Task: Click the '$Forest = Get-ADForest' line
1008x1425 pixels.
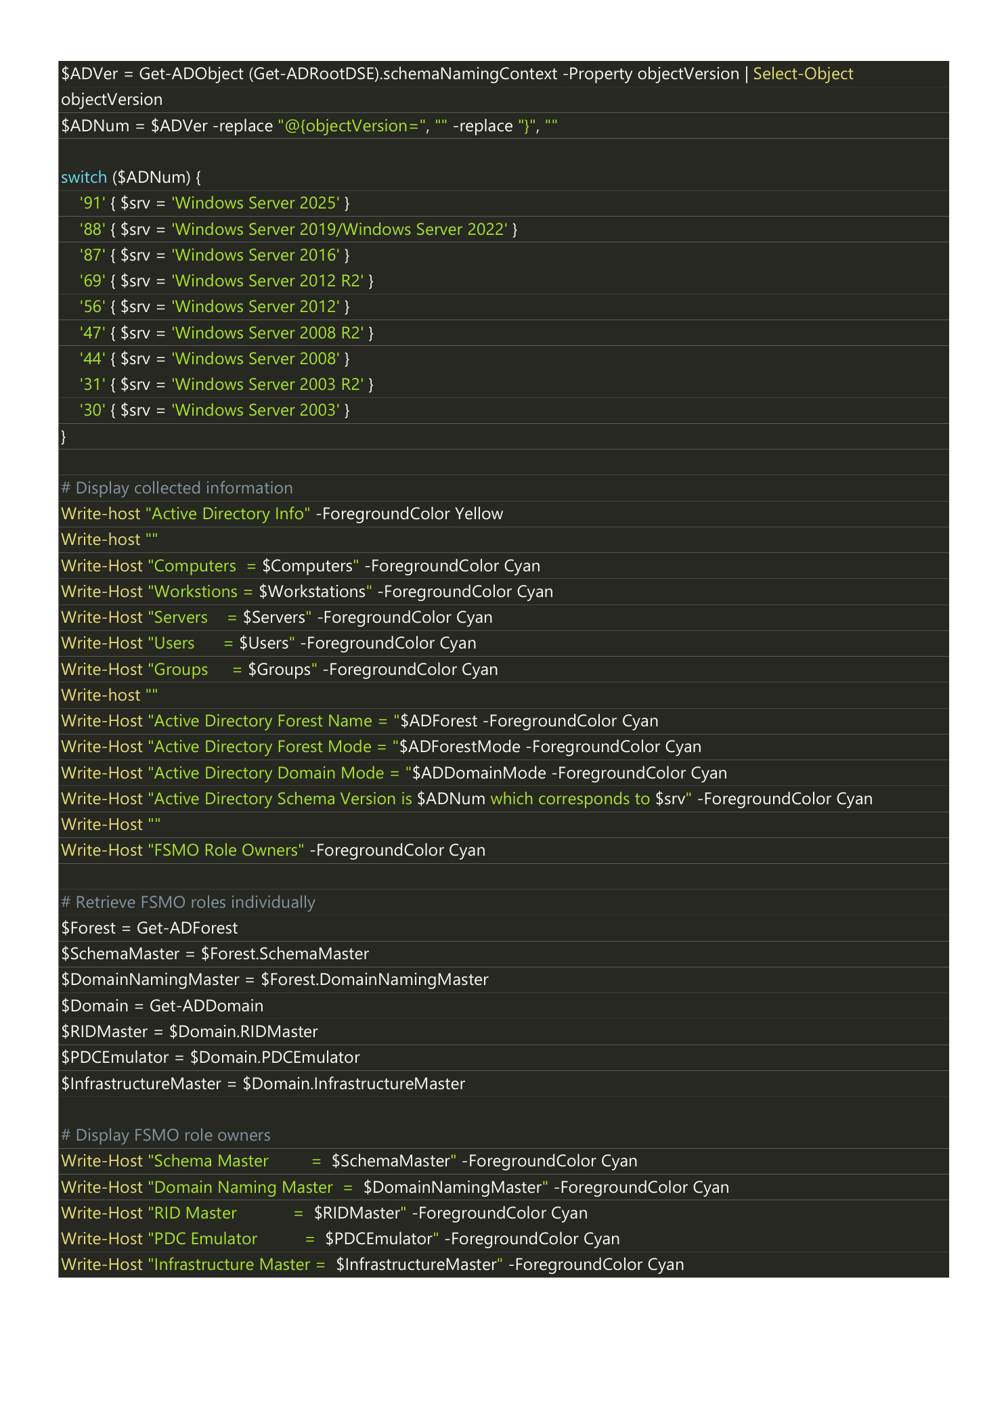Action: pyautogui.click(x=150, y=928)
